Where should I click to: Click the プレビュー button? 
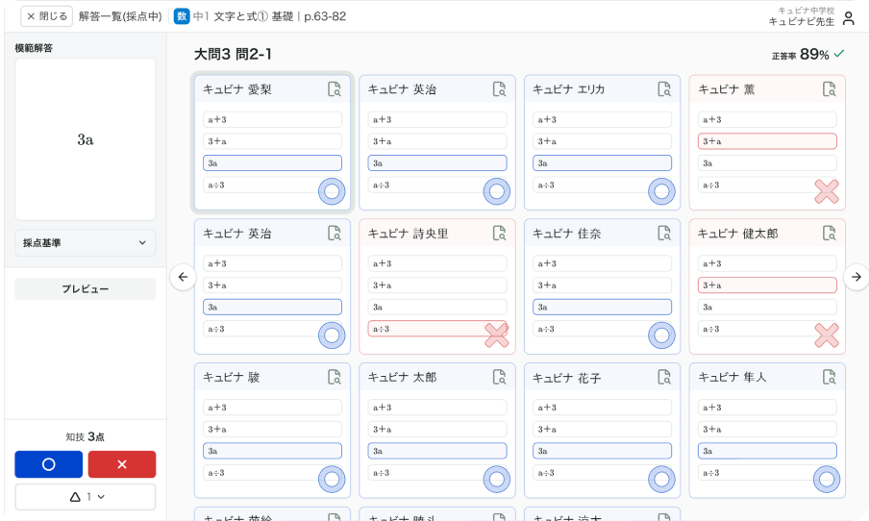86,289
